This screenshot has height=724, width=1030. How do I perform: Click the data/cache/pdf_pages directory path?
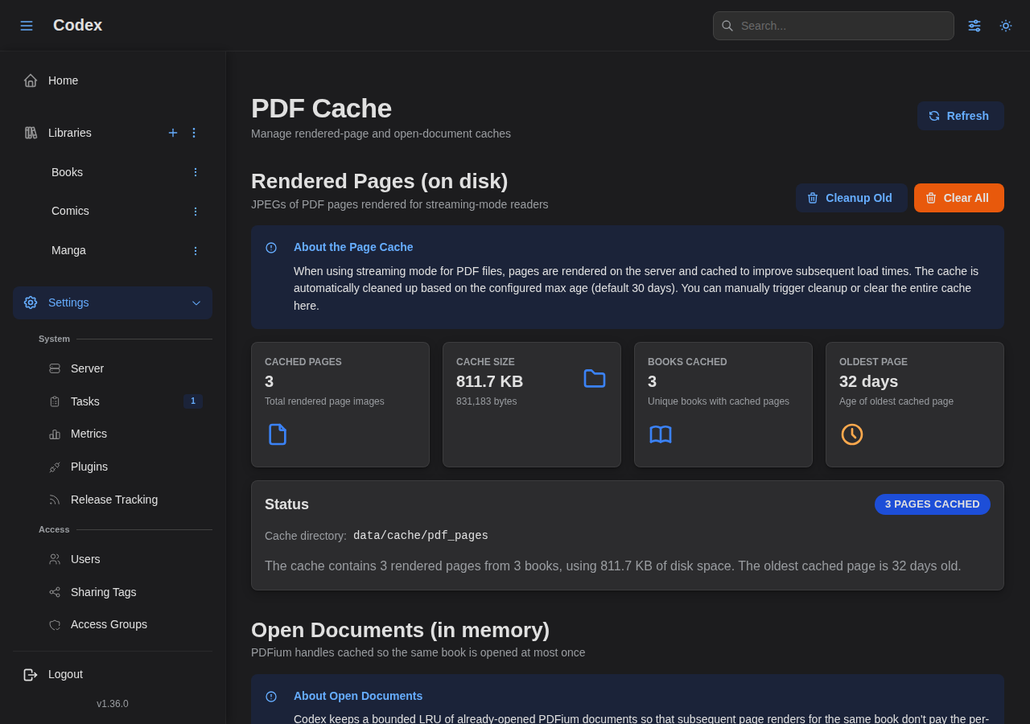421,536
